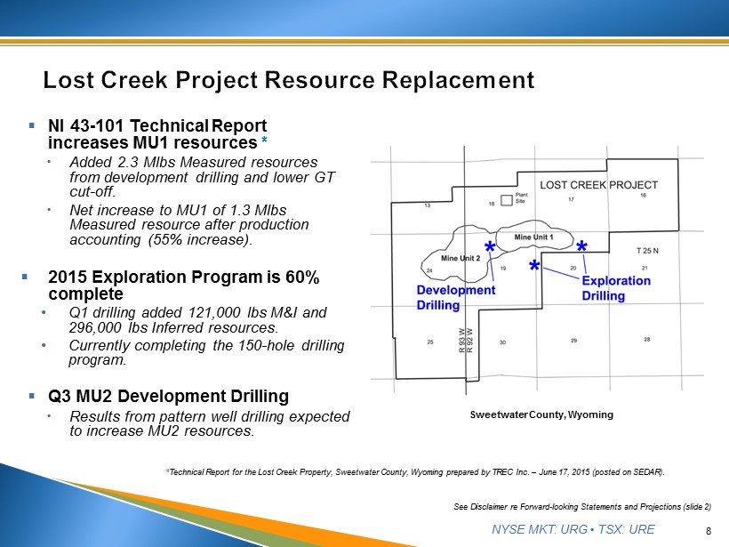The width and height of the screenshot is (729, 547).
Task: Click the 'Development Drilling' map label
Action: tap(455, 297)
